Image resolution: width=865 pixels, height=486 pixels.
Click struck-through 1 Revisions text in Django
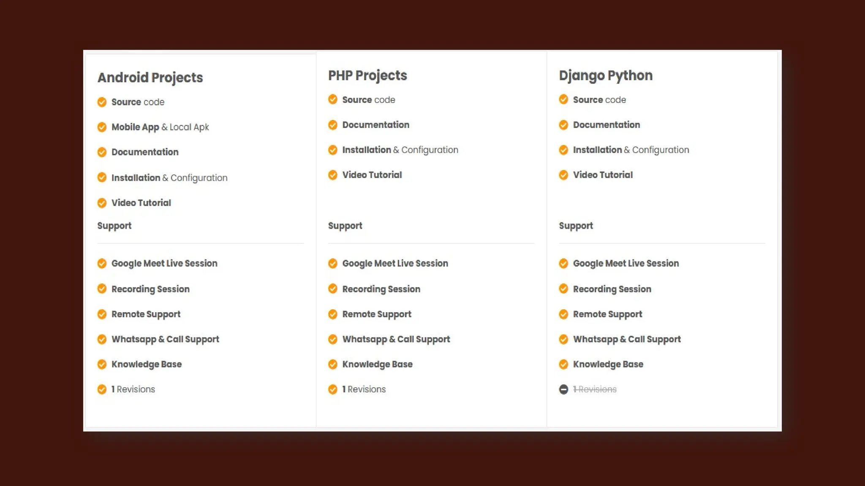coord(595,389)
